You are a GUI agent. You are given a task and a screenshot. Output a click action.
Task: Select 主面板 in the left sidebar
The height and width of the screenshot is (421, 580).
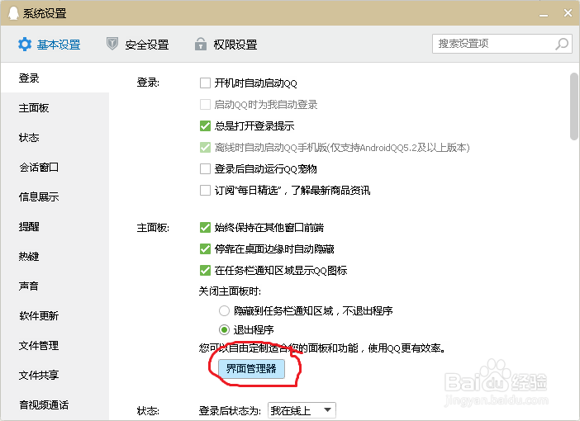tap(55, 108)
